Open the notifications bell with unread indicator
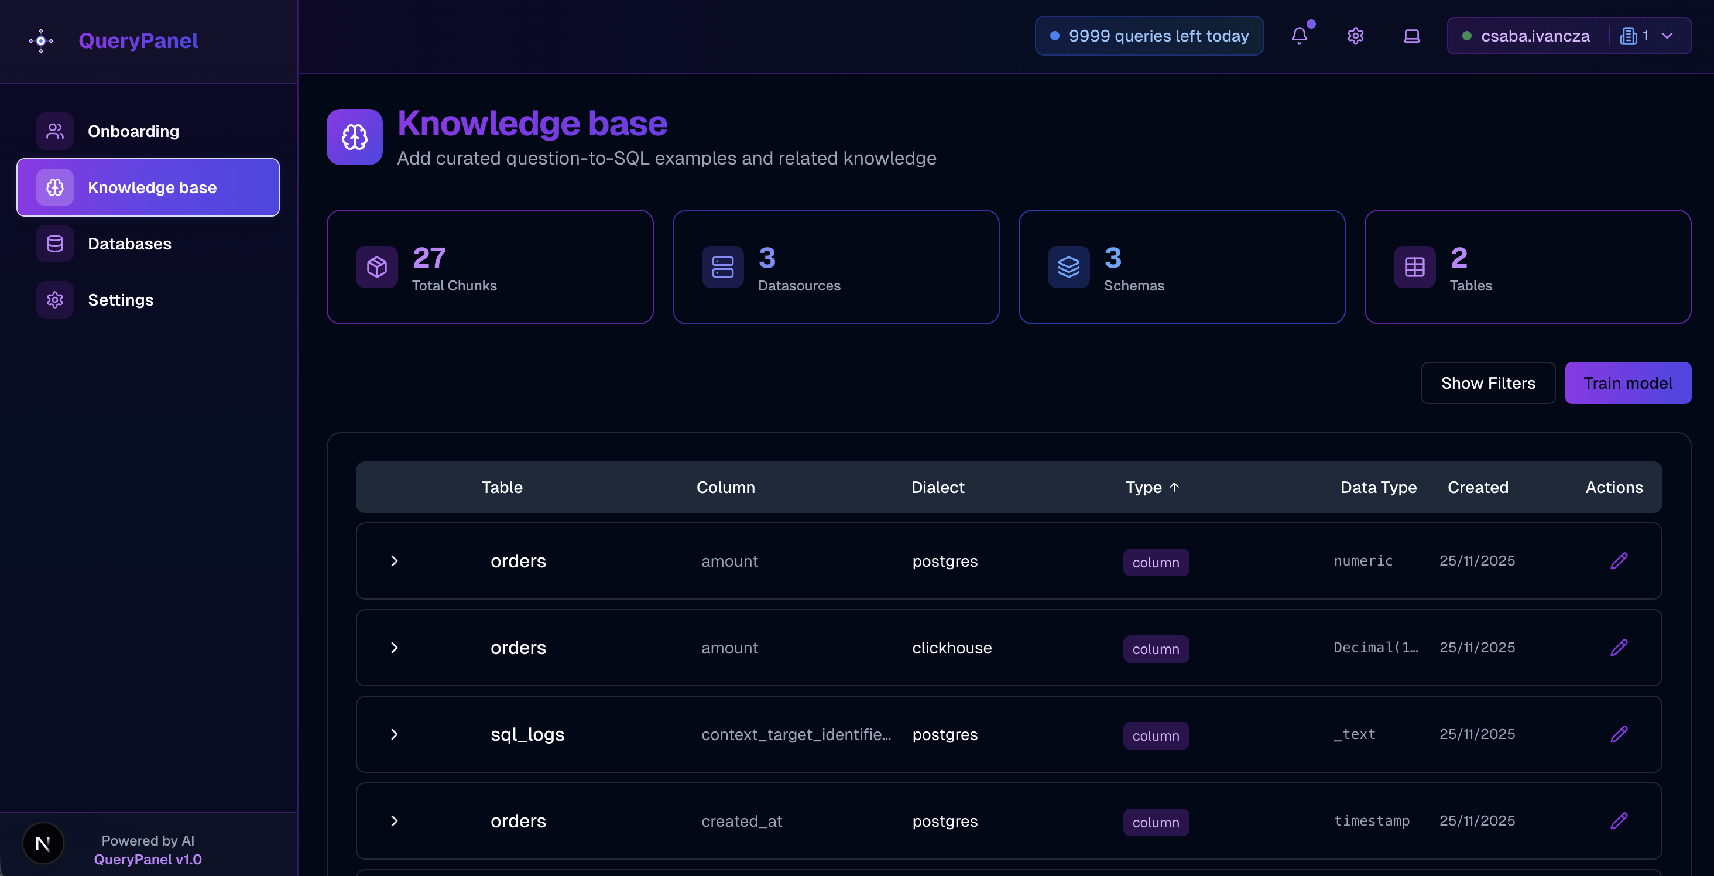Screen dimensions: 1714x876 [x=1300, y=36]
